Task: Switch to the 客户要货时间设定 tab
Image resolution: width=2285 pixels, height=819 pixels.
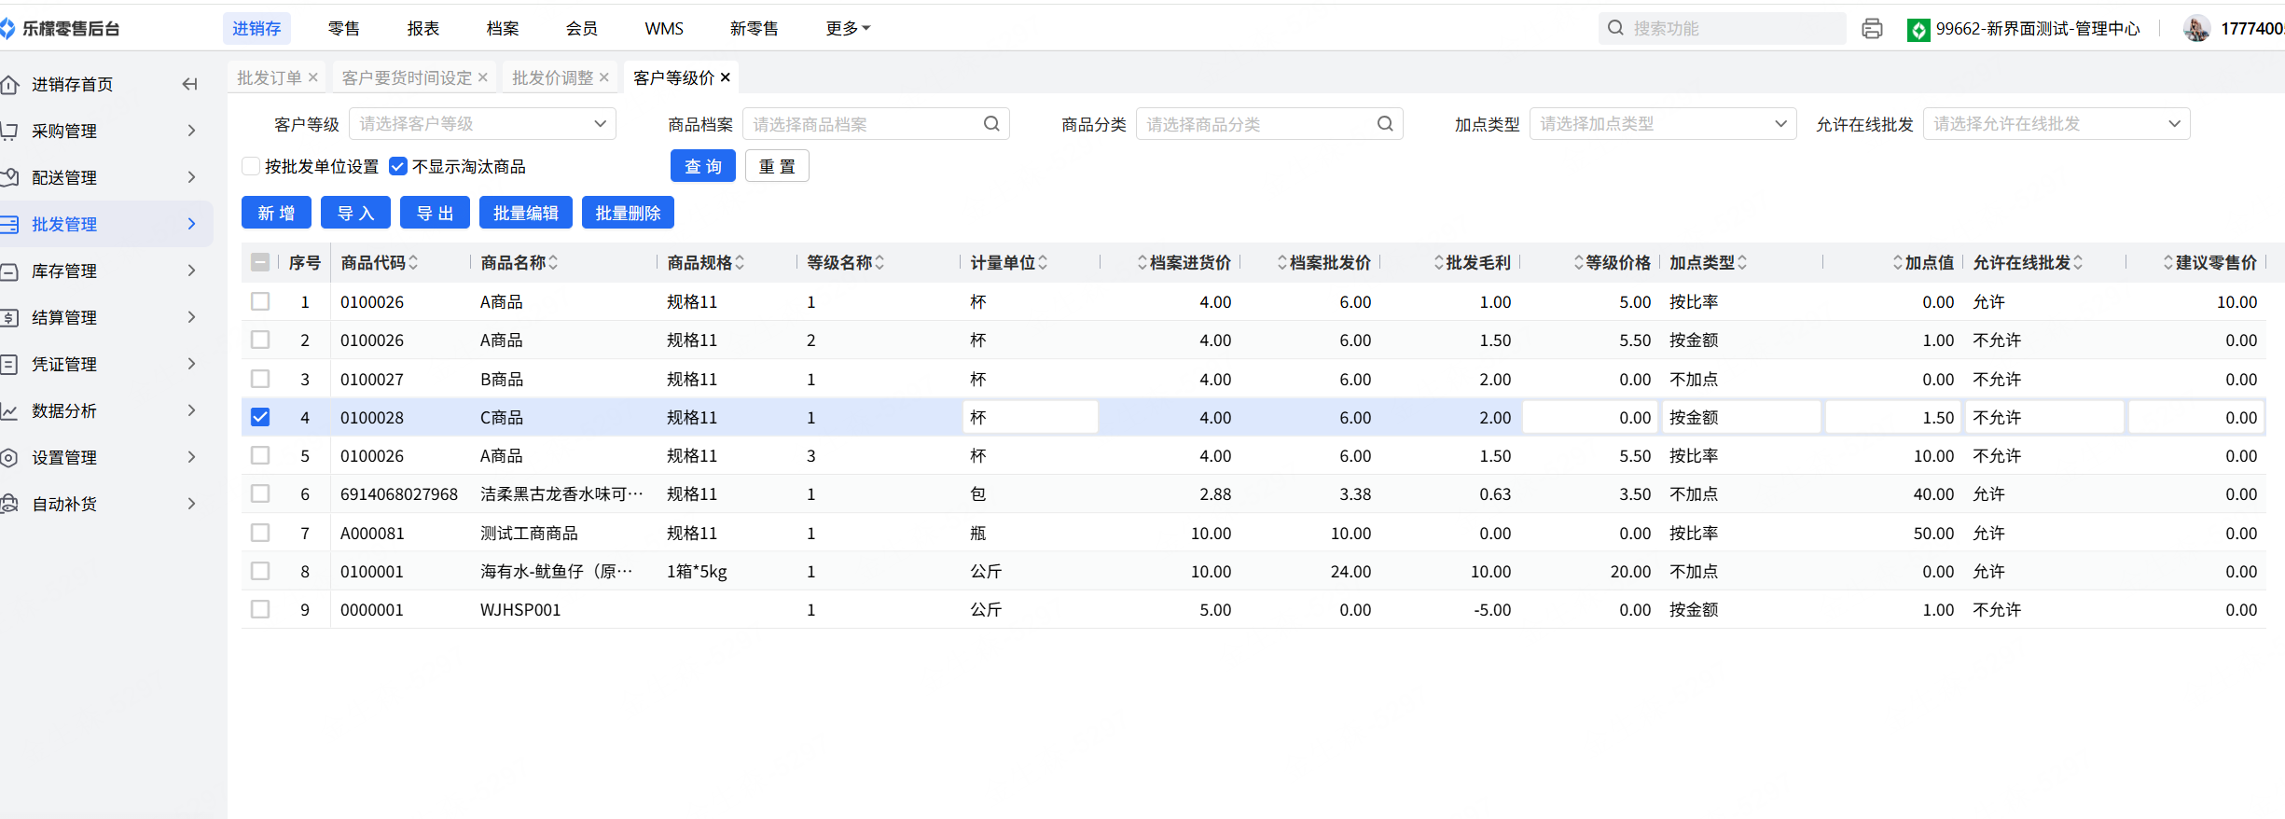Action: tap(407, 77)
